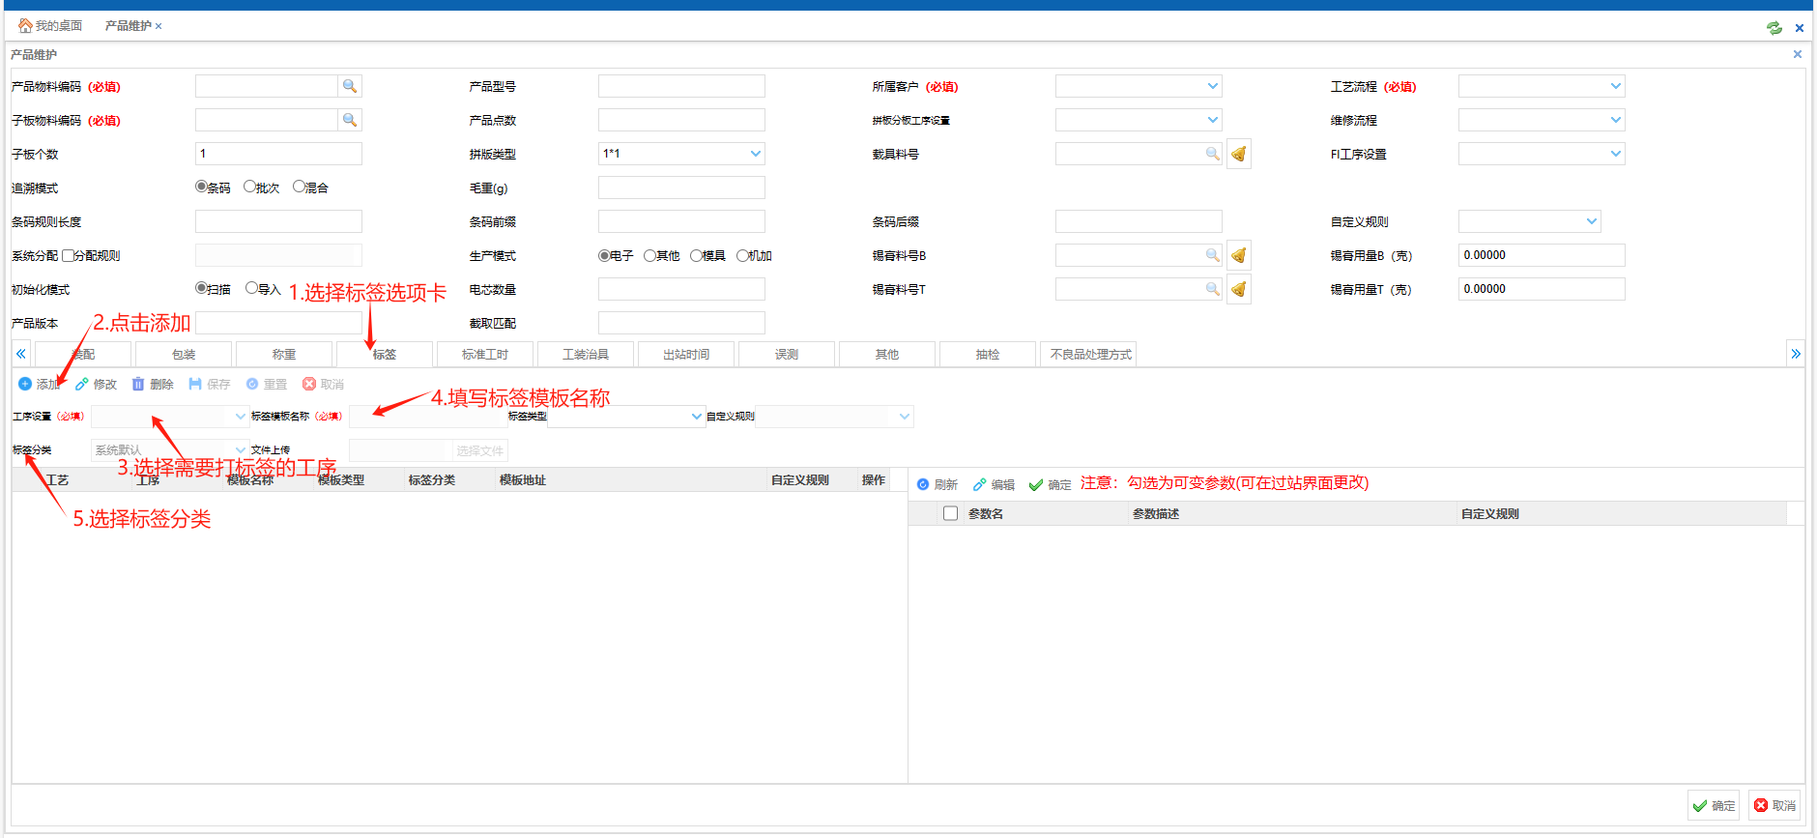1817x838 pixels.
Task: Click the 产品型号 input field
Action: (x=681, y=87)
